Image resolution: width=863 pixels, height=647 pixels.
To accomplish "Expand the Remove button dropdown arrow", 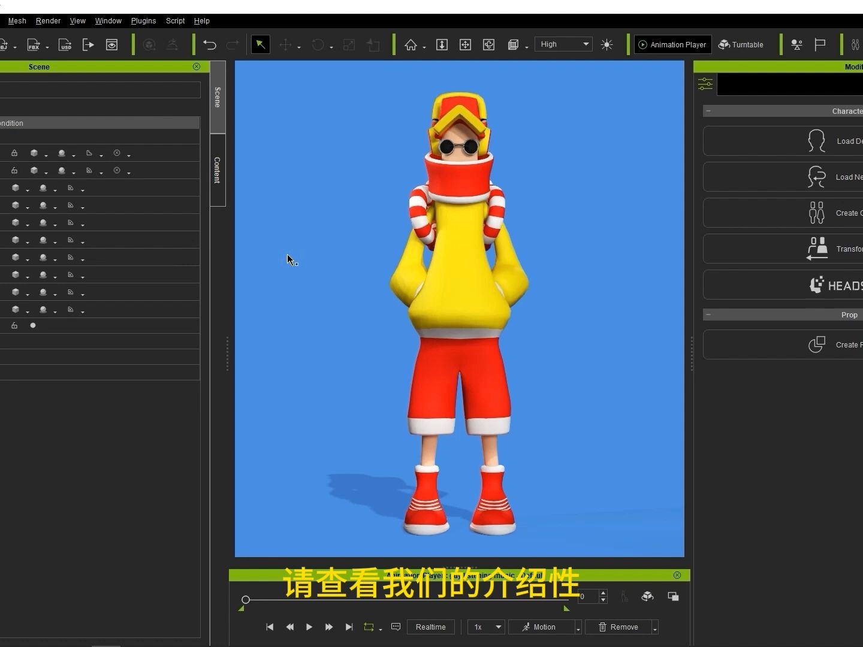I will point(655,628).
